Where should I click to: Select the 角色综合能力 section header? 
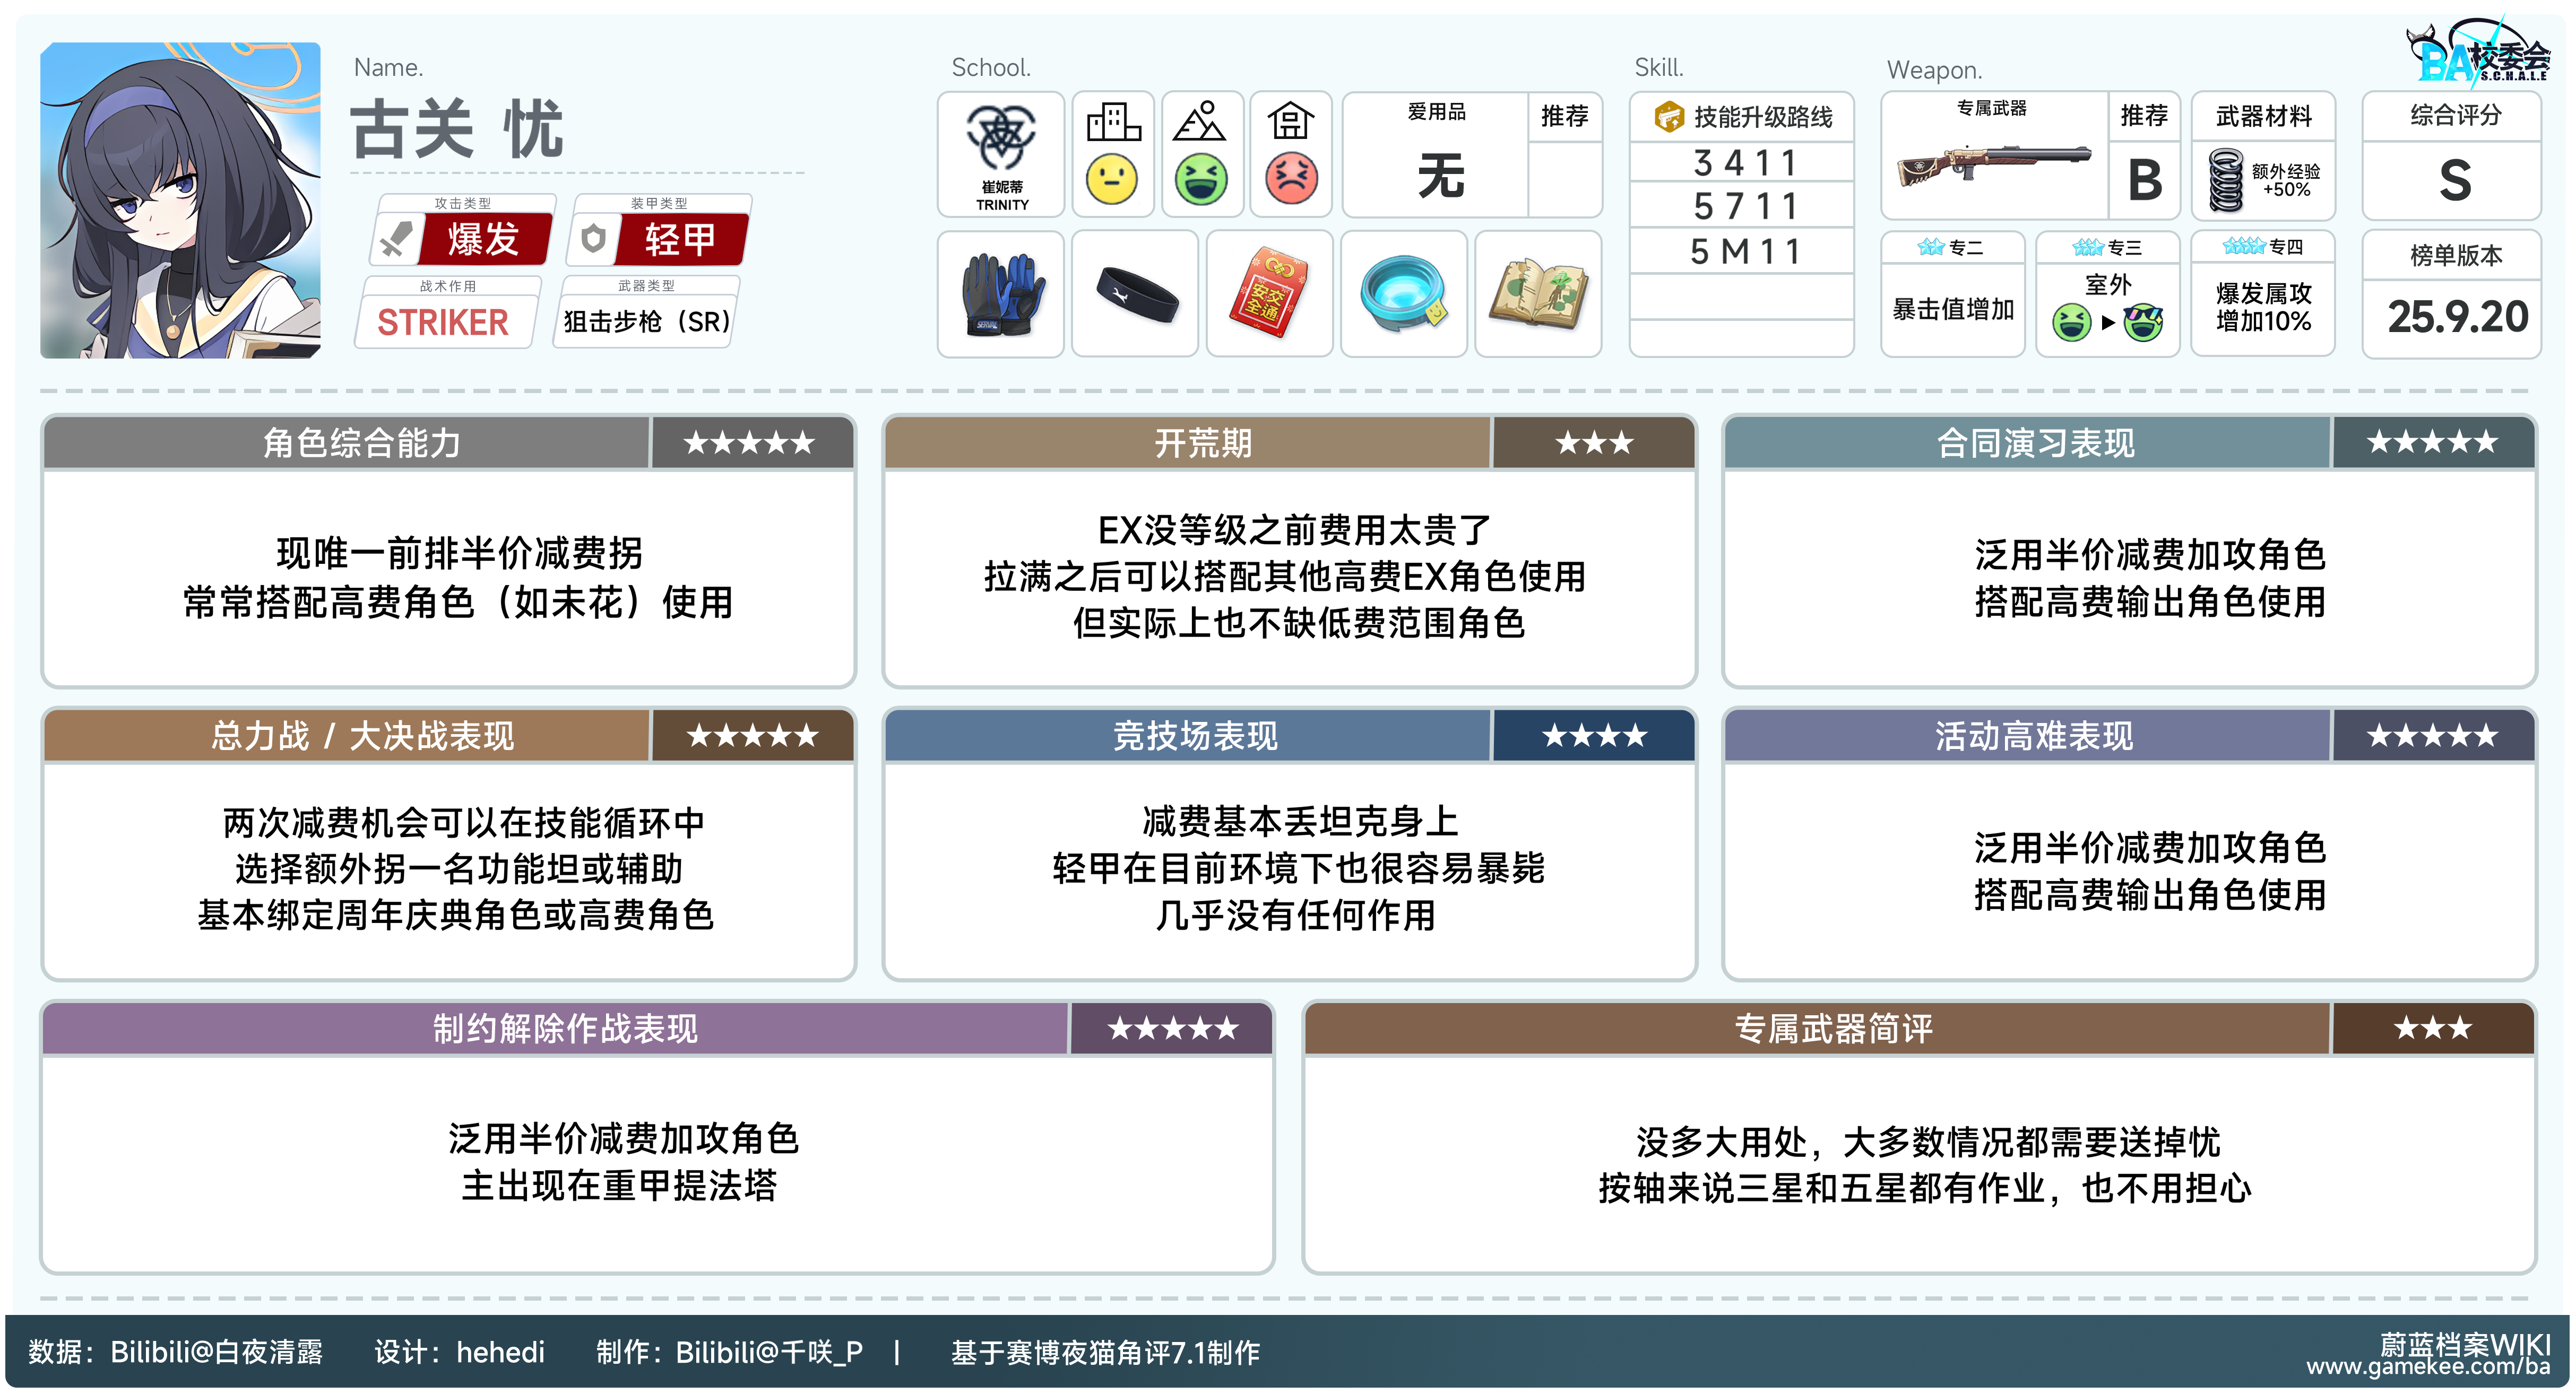coord(362,443)
